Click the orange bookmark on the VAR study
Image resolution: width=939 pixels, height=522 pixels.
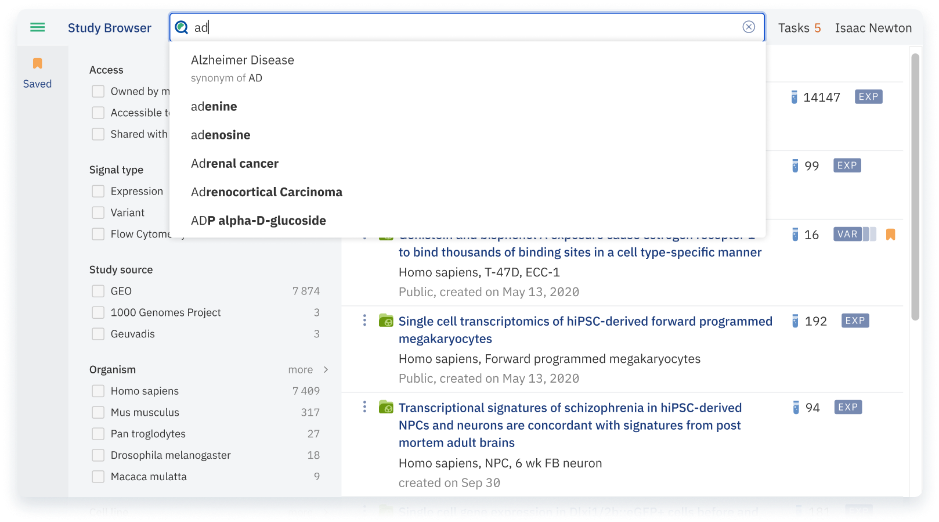[890, 235]
